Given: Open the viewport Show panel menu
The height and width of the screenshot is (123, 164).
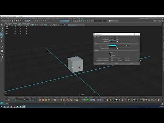Looking at the screenshot, I should coord(19,23).
